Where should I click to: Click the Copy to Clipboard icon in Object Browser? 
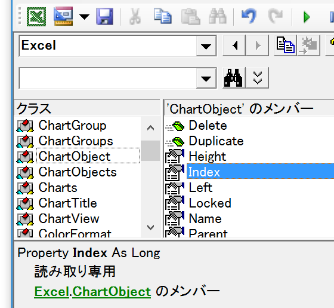pyautogui.click(x=285, y=45)
